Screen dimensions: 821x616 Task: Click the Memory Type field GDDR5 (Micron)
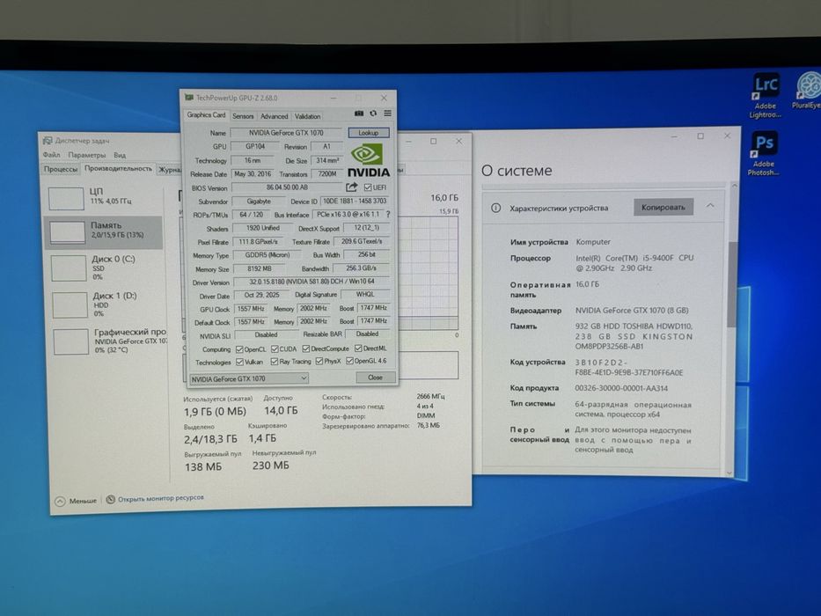267,255
